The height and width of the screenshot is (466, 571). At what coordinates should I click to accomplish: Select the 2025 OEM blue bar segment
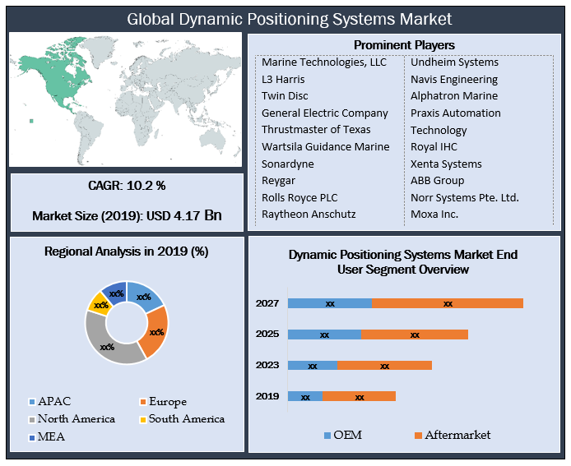(x=324, y=335)
